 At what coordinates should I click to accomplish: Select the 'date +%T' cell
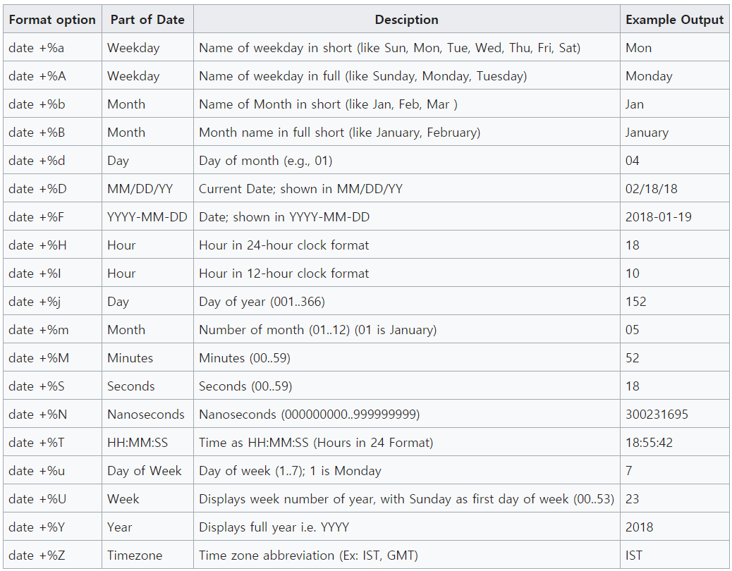[x=52, y=443]
